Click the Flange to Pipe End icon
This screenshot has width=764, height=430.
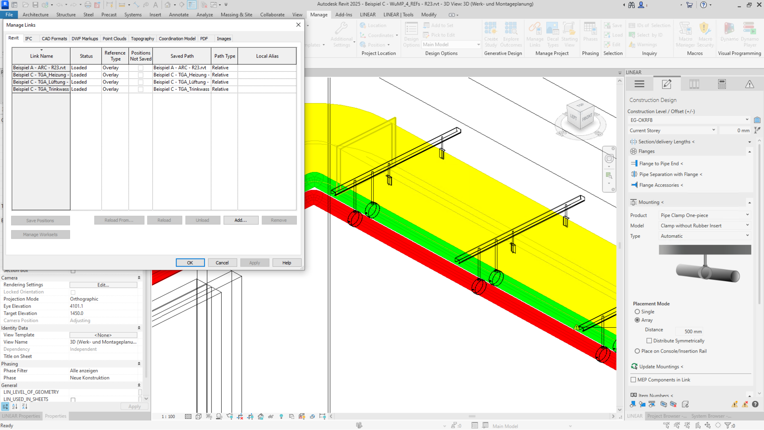click(634, 163)
